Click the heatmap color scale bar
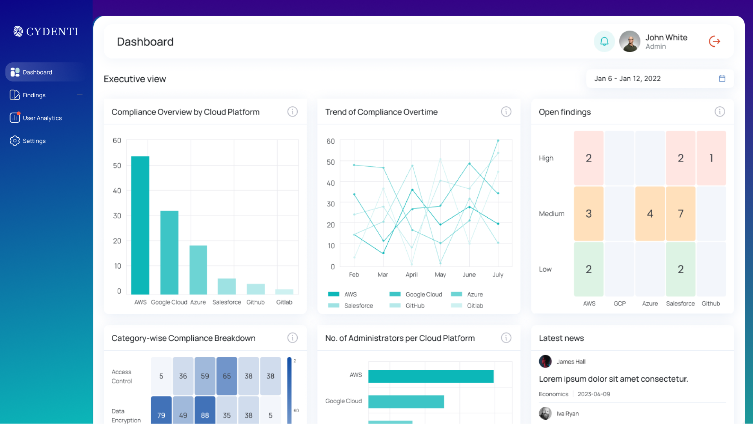Image resolution: width=753 pixels, height=424 pixels. 289,390
